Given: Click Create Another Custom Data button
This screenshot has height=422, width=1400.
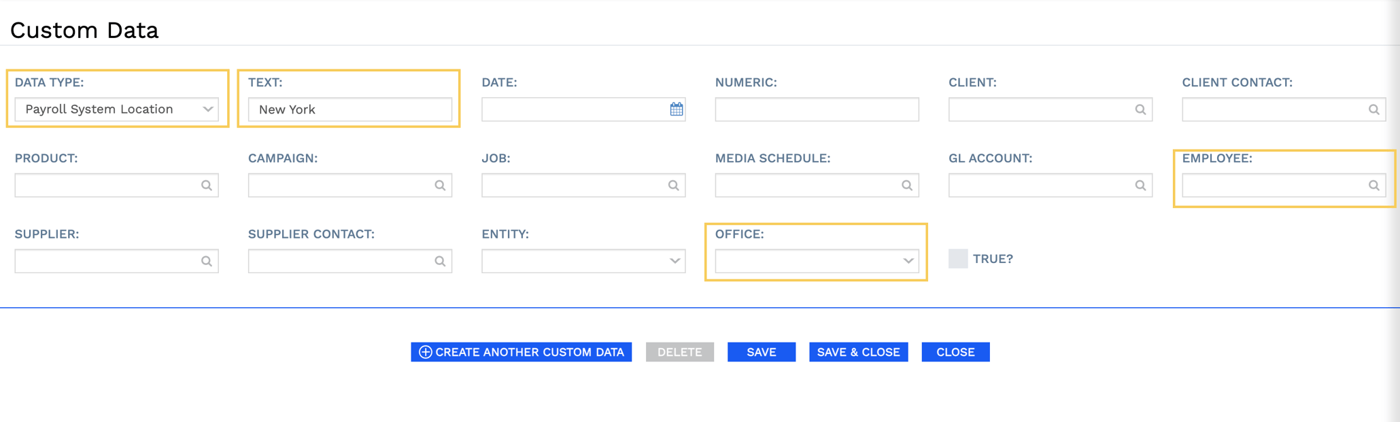Looking at the screenshot, I should (x=521, y=352).
